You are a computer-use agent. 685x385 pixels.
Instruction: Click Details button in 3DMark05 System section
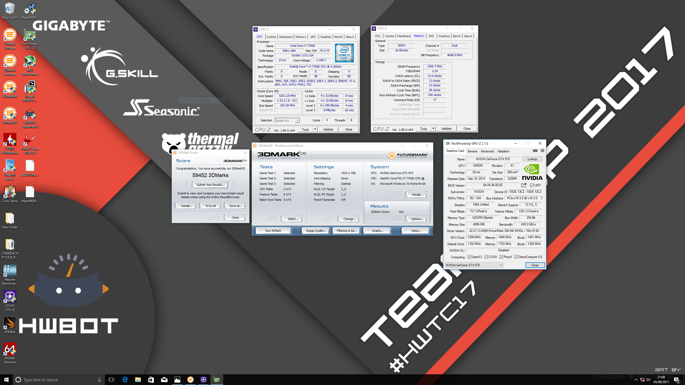(x=417, y=195)
